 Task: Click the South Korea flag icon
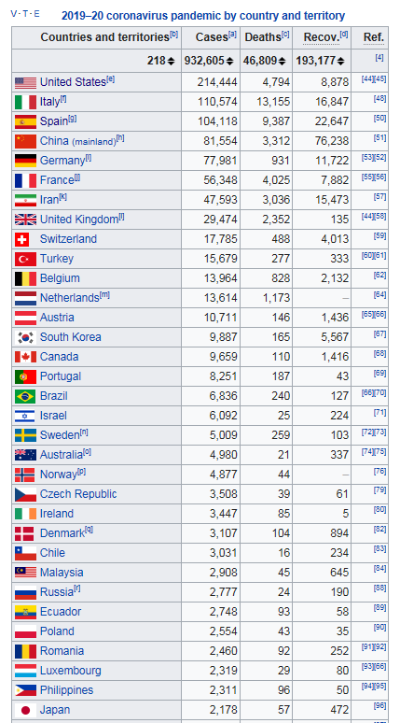click(25, 337)
